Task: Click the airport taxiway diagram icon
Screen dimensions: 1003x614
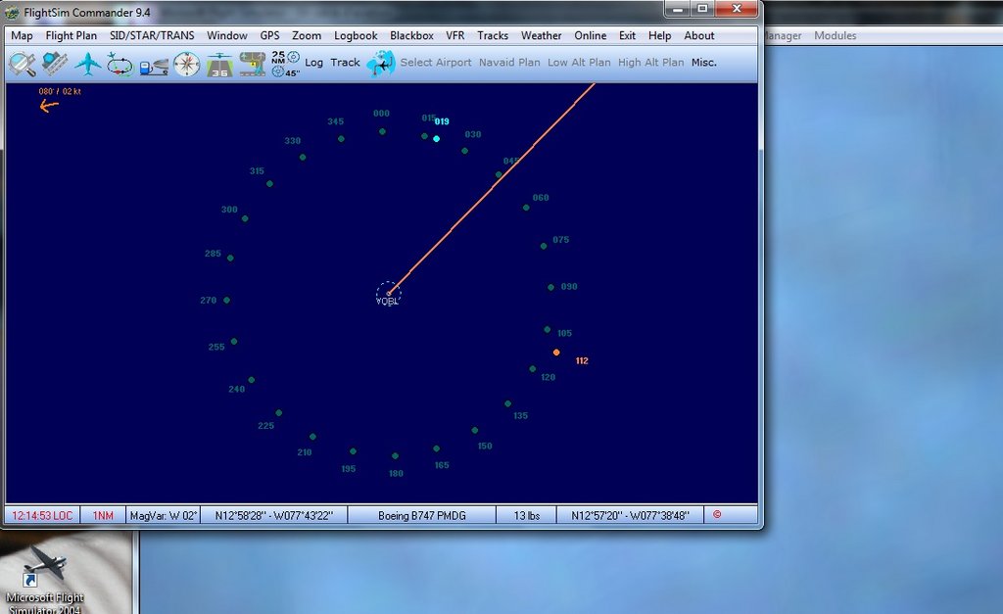Action: (252, 64)
